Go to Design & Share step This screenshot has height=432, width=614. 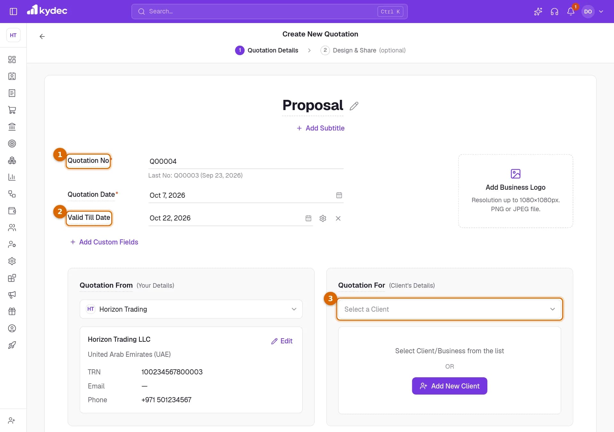(x=363, y=50)
